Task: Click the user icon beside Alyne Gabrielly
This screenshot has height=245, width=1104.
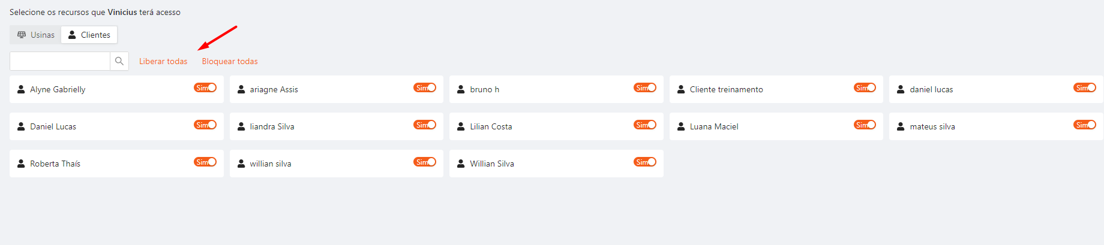Action: coord(21,89)
